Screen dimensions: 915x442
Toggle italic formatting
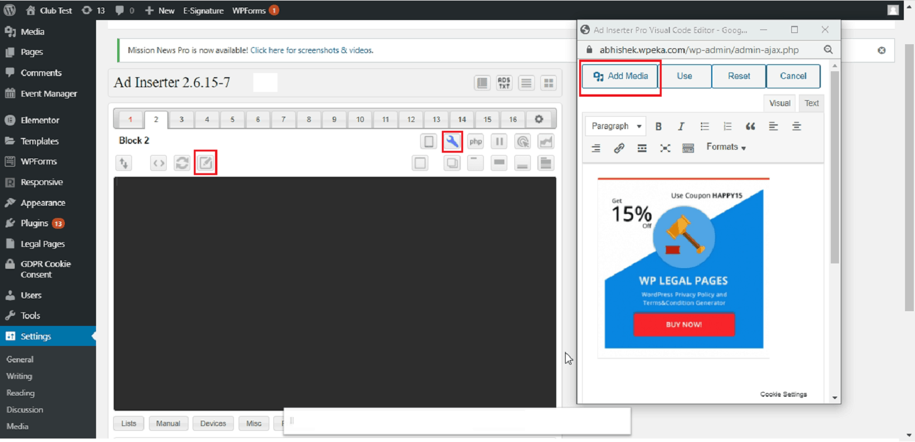681,126
